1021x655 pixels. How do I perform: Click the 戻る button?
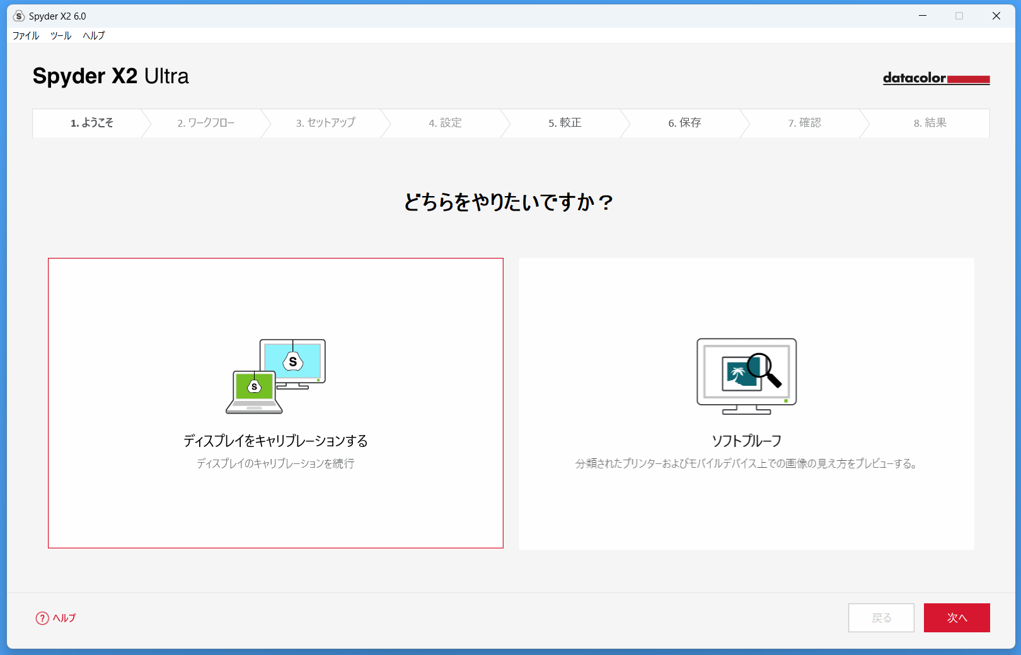pyautogui.click(x=881, y=618)
